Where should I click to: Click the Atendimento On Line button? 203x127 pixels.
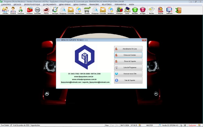[128, 49]
